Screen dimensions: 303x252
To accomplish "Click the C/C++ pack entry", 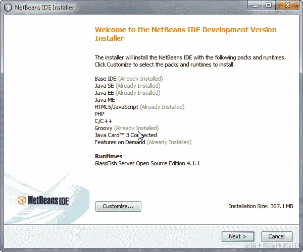I will click(x=103, y=121).
